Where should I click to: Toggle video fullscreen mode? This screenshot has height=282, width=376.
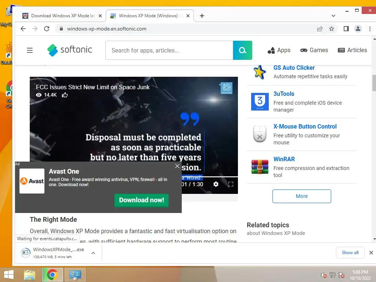(231, 184)
